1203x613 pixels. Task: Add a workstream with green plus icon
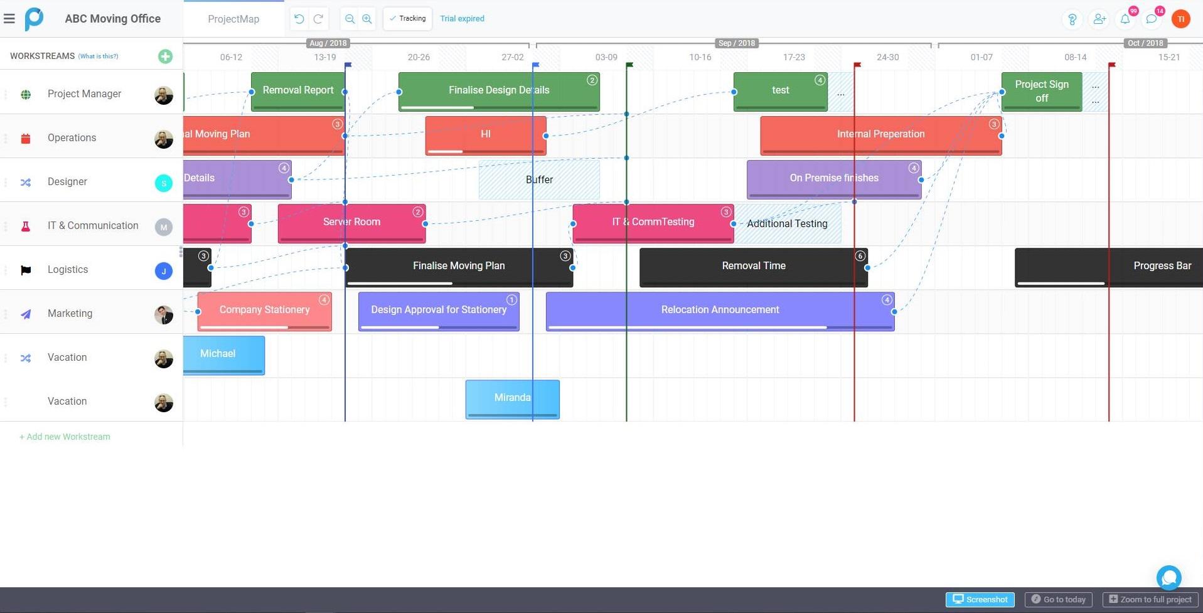tap(165, 56)
